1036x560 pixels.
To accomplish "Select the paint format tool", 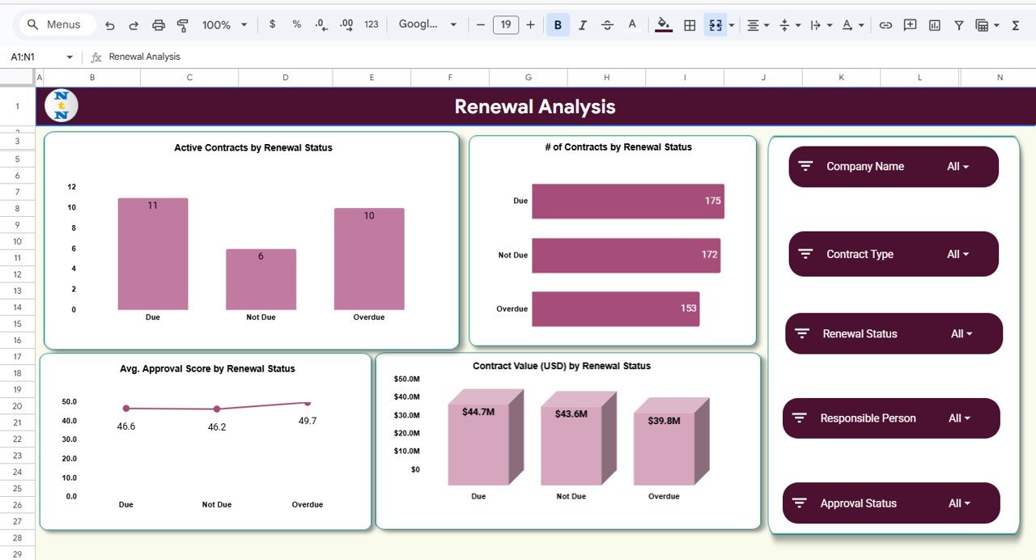I will click(183, 25).
